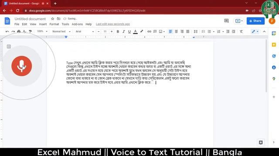Open the Arial font dropdown

(85, 32)
